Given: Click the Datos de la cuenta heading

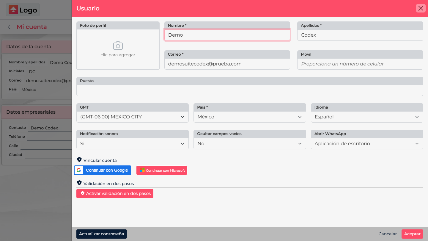Looking at the screenshot, I should 29,46.
